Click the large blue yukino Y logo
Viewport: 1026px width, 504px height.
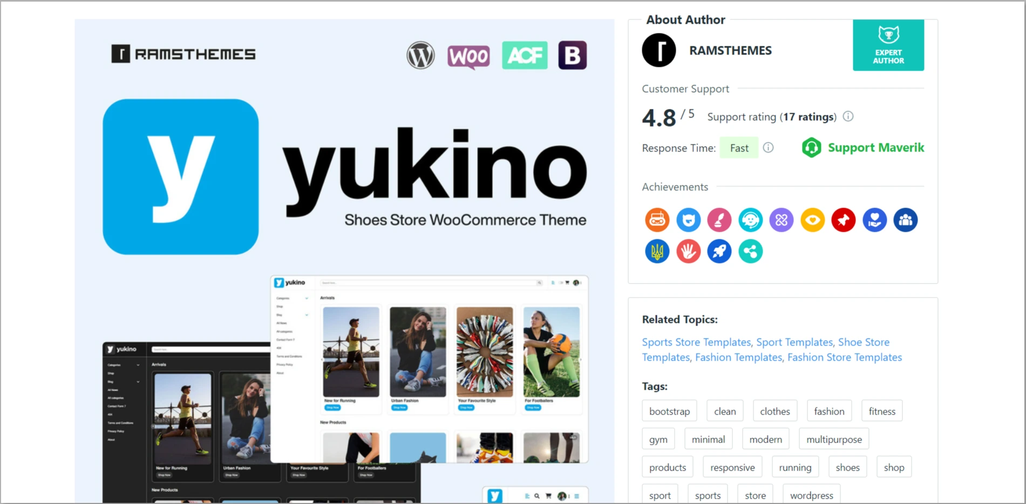181,176
